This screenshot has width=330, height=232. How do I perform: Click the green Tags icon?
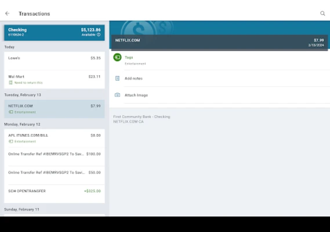pyautogui.click(x=117, y=57)
